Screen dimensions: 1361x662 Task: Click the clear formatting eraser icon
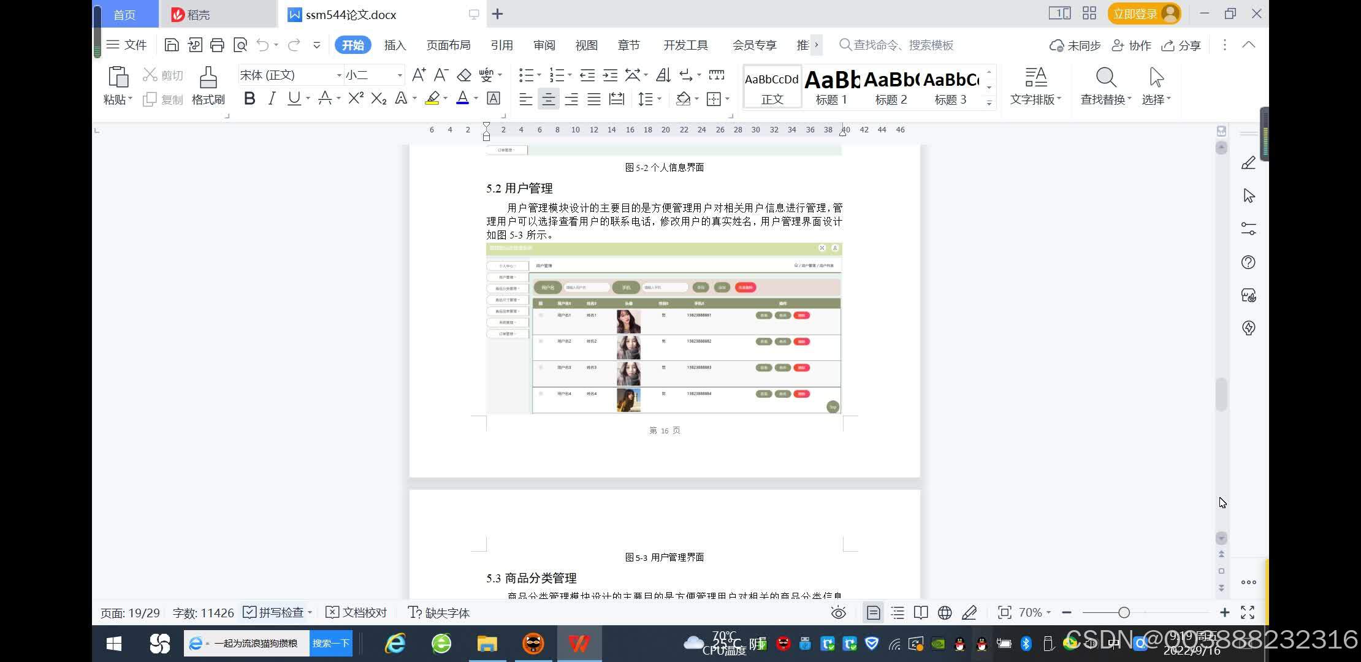[464, 75]
